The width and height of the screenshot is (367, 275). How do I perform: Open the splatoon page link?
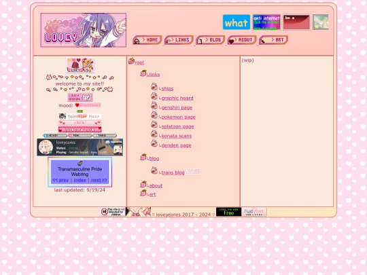(177, 126)
